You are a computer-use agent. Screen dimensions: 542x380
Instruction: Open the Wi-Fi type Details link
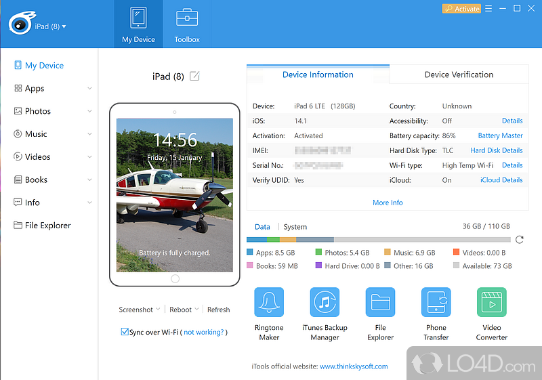[x=512, y=165]
